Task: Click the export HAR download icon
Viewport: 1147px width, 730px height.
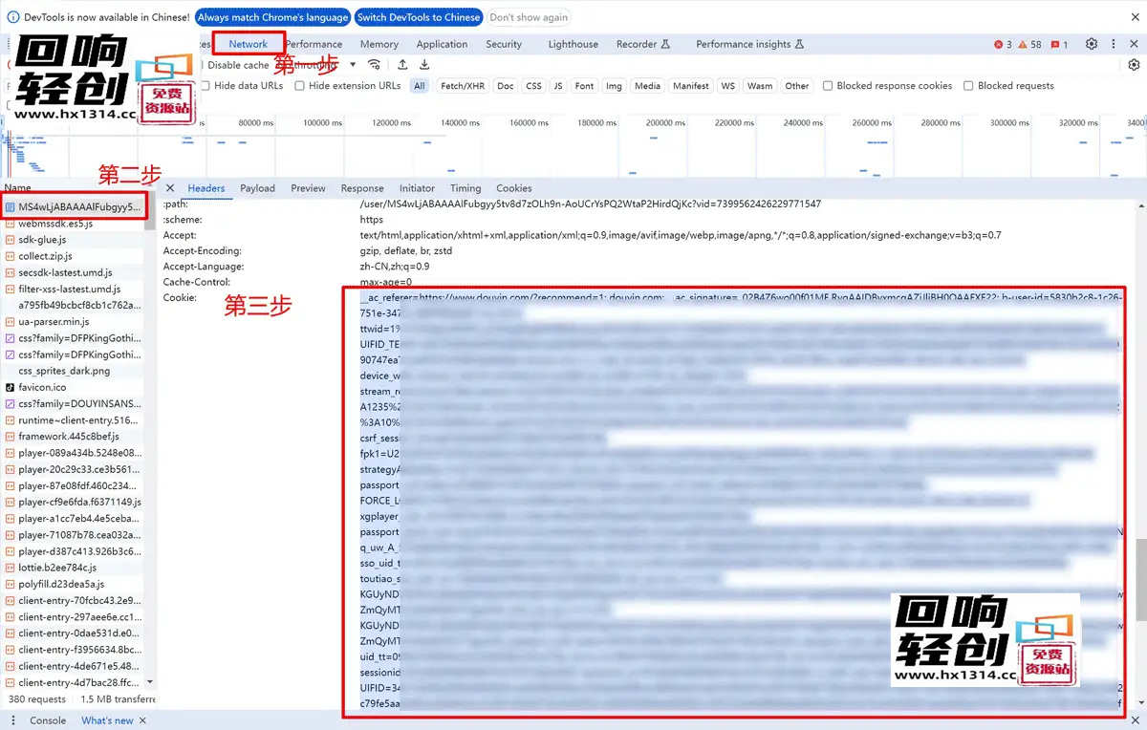Action: (424, 65)
